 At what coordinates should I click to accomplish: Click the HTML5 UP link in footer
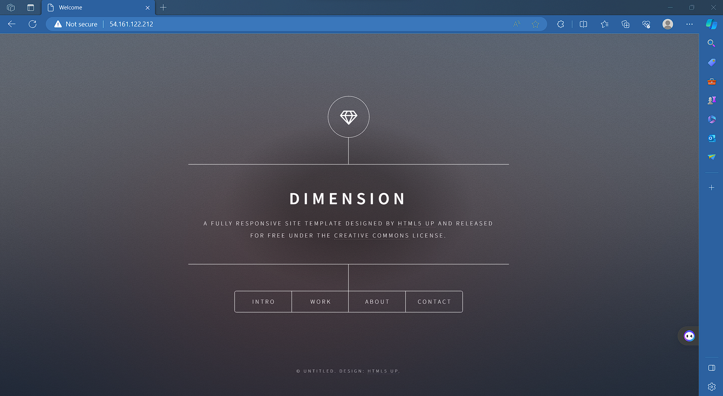383,371
